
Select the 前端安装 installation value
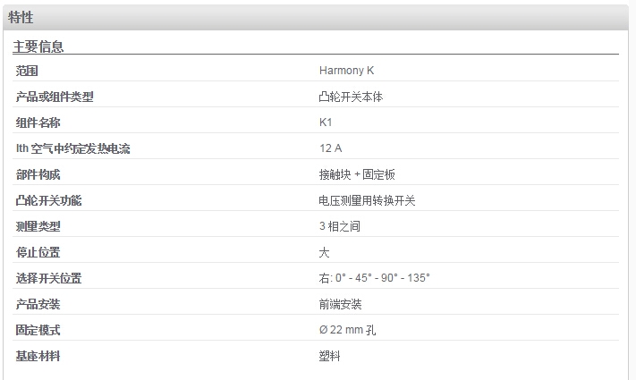[x=340, y=304]
